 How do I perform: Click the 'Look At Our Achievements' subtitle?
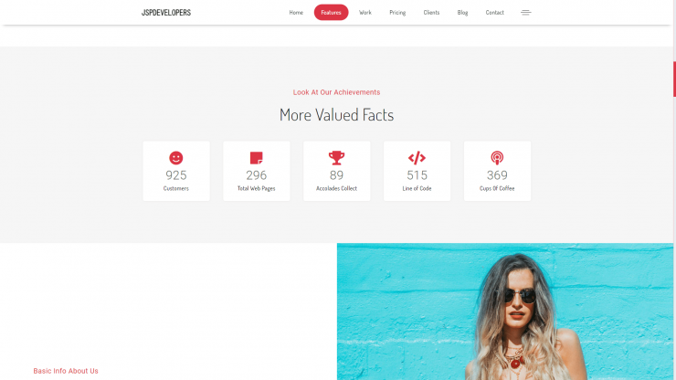337,92
